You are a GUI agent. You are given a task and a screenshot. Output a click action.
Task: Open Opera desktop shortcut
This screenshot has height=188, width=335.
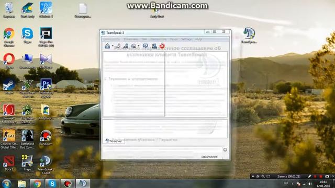pyautogui.click(x=9, y=61)
